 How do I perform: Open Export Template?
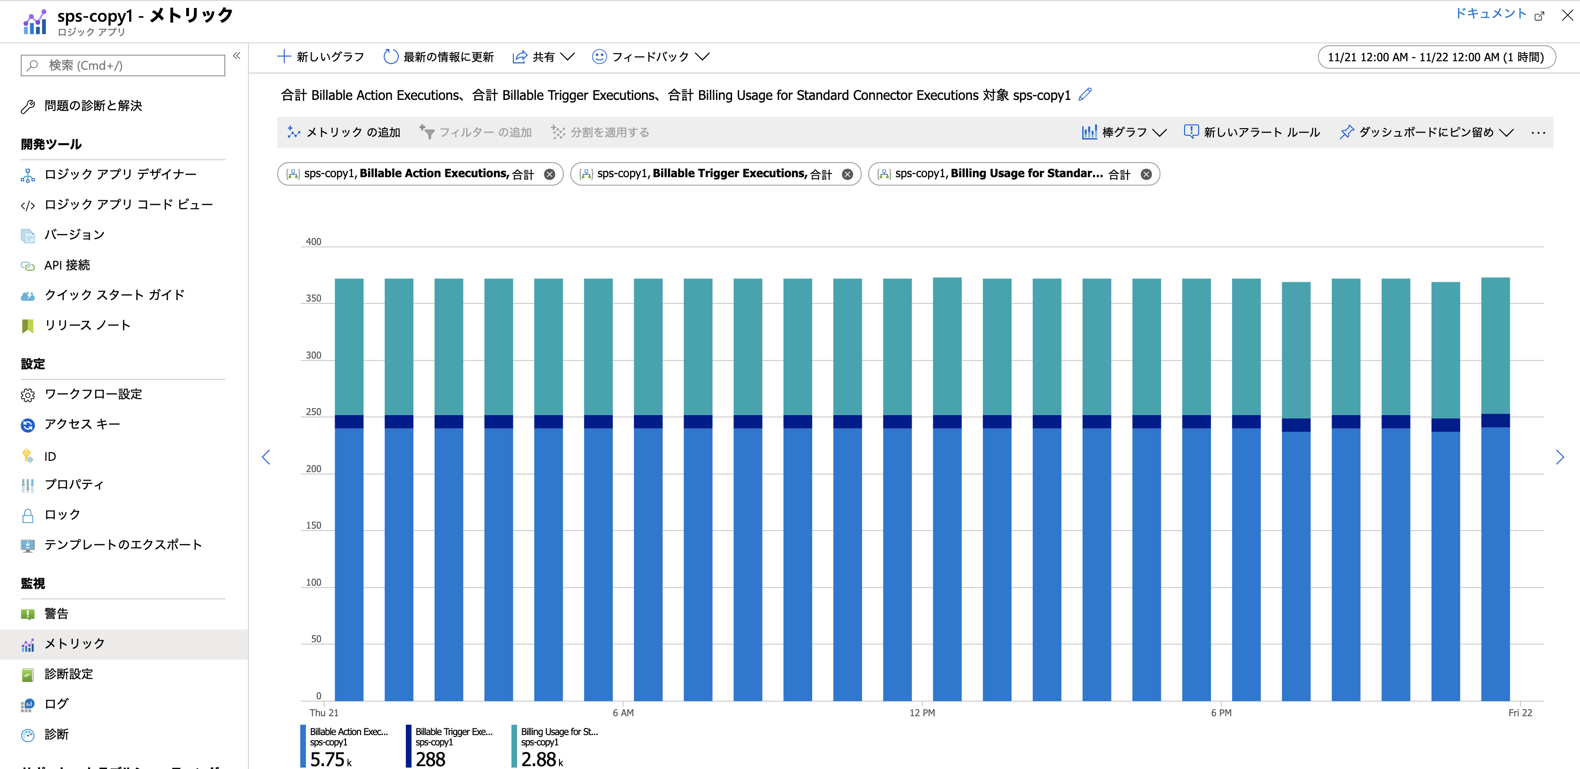(123, 545)
